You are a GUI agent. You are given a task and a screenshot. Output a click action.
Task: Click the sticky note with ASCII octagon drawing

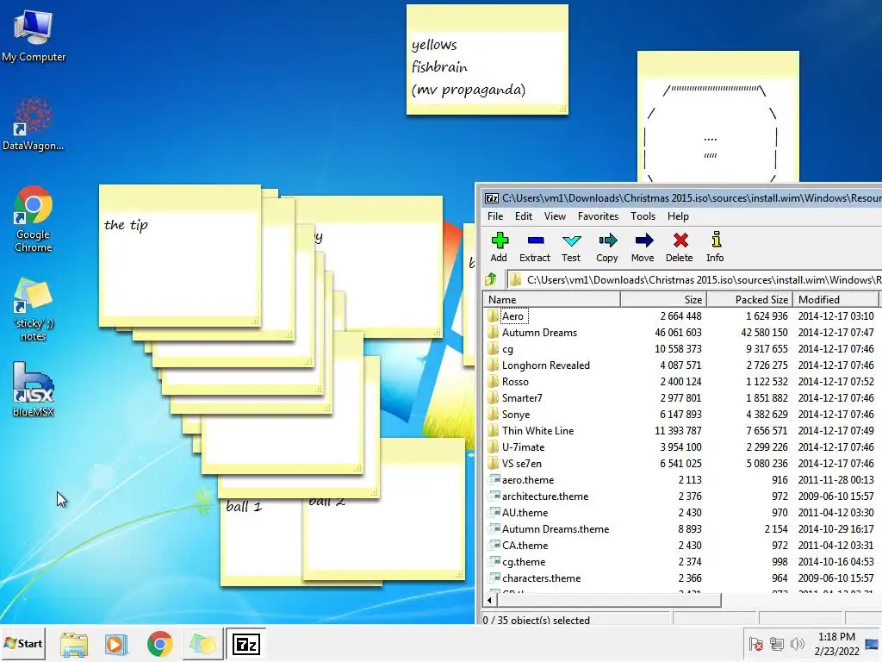pos(717,117)
